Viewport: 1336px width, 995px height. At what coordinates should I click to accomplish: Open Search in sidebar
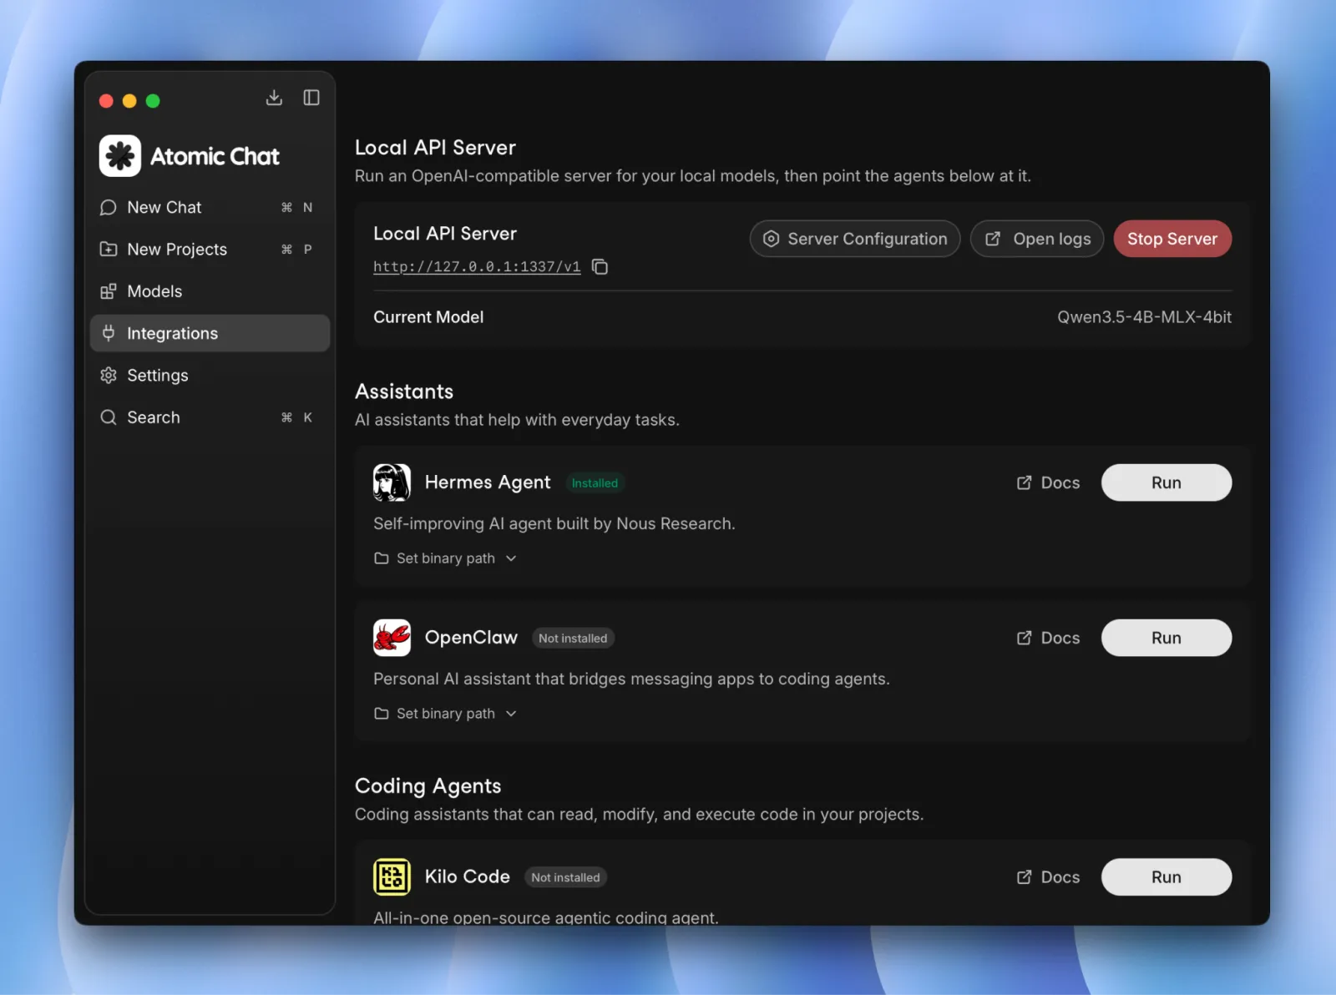(210, 417)
